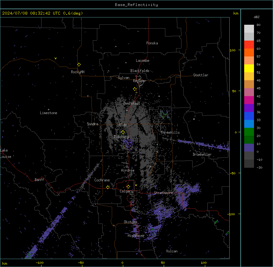Click the Sundre town label
The width and height of the screenshot is (273, 267).
click(x=92, y=124)
